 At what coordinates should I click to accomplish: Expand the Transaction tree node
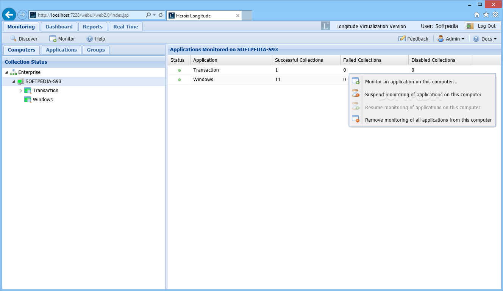(21, 91)
